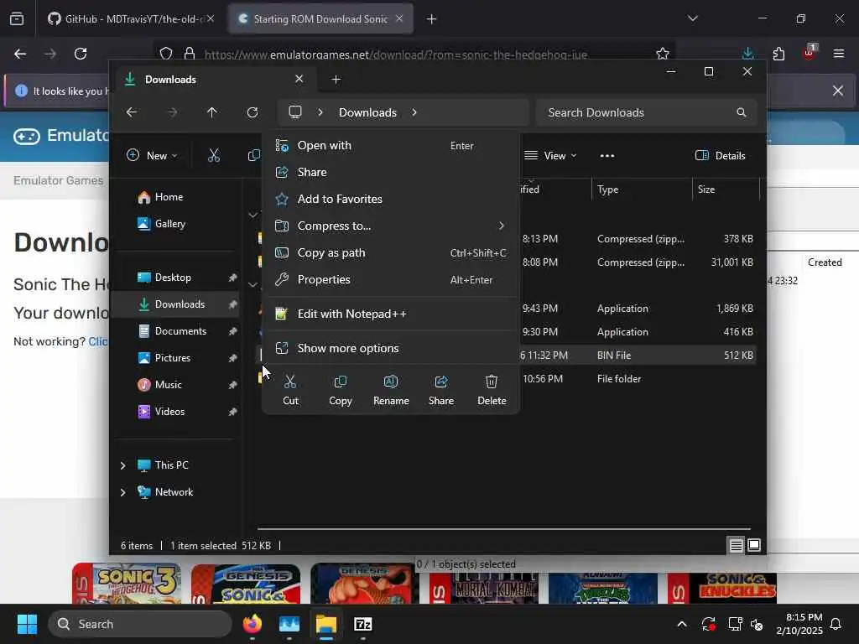This screenshot has height=644, width=859.
Task: Switch to the GitHub browser tab
Action: coord(130,19)
